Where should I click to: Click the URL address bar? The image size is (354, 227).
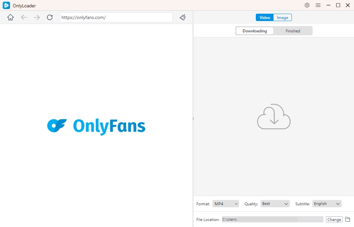click(x=116, y=17)
